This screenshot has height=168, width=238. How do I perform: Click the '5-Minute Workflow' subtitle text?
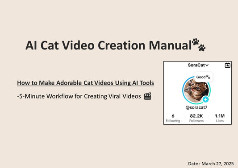coord(79,96)
